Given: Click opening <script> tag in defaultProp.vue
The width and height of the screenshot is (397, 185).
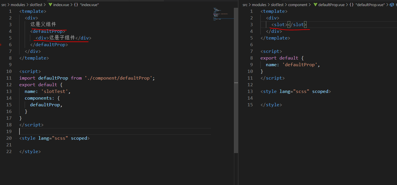Looking at the screenshot, I should click(271, 51).
